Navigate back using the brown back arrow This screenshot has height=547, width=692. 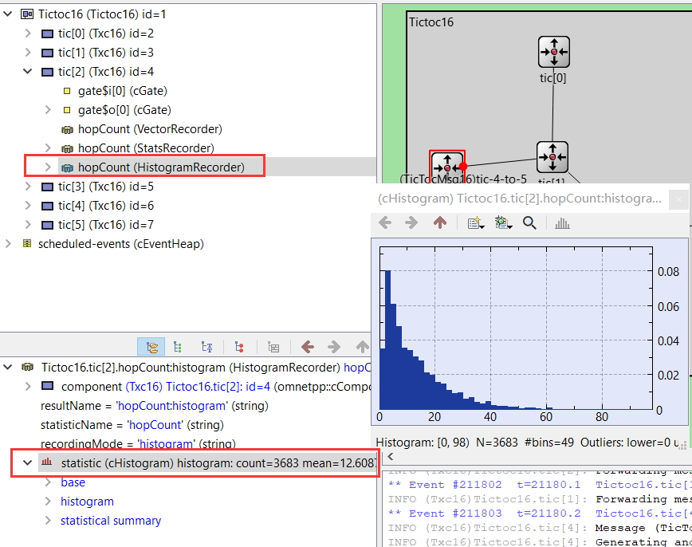(309, 346)
